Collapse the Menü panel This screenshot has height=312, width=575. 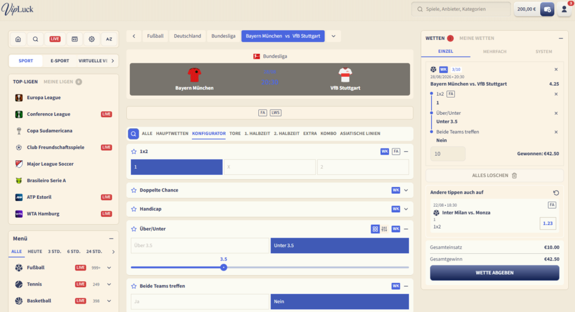point(111,239)
